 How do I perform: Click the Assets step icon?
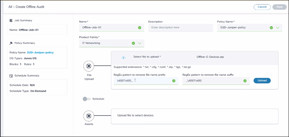[x=89, y=116]
